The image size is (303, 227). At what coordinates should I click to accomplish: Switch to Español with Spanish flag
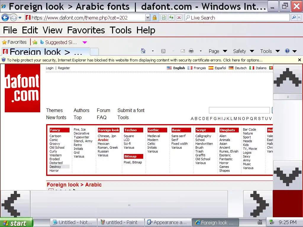pos(217,68)
